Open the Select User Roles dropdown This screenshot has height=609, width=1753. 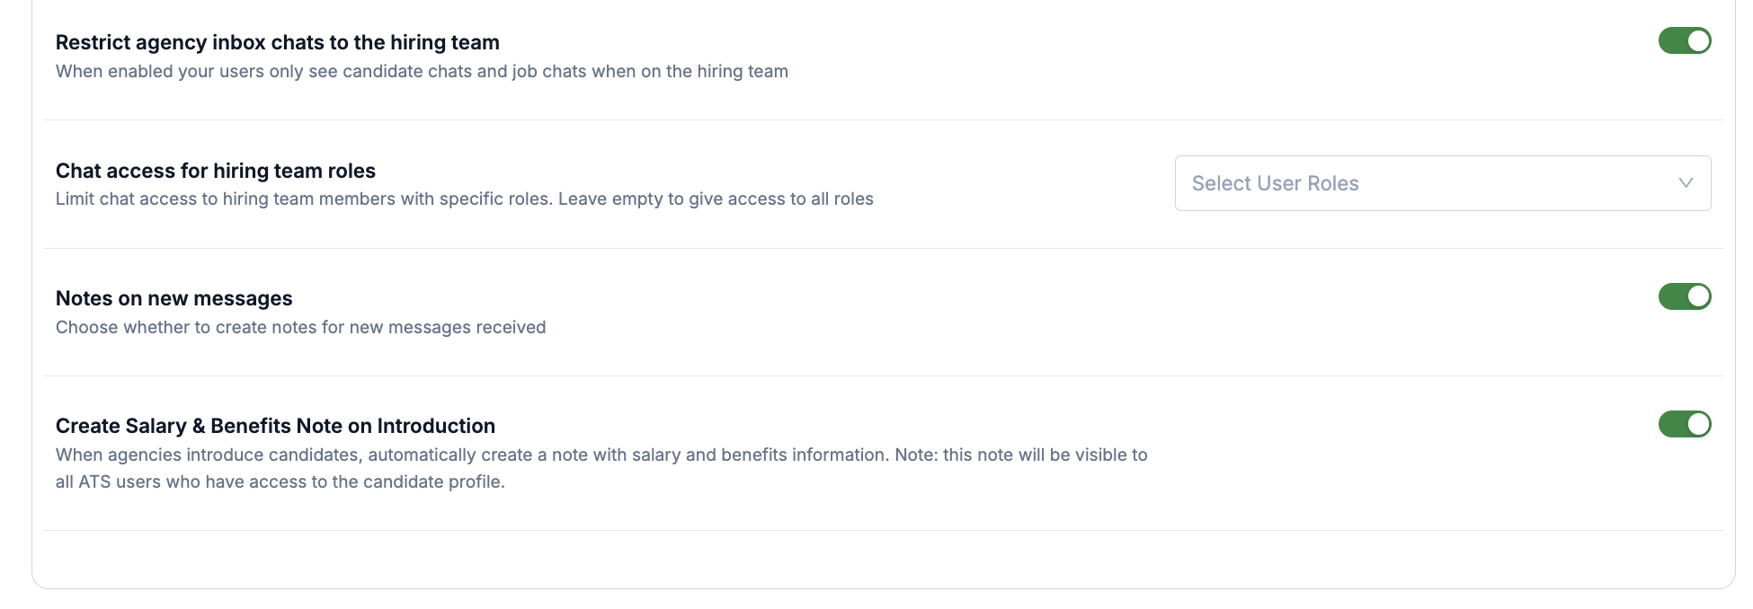click(x=1443, y=183)
